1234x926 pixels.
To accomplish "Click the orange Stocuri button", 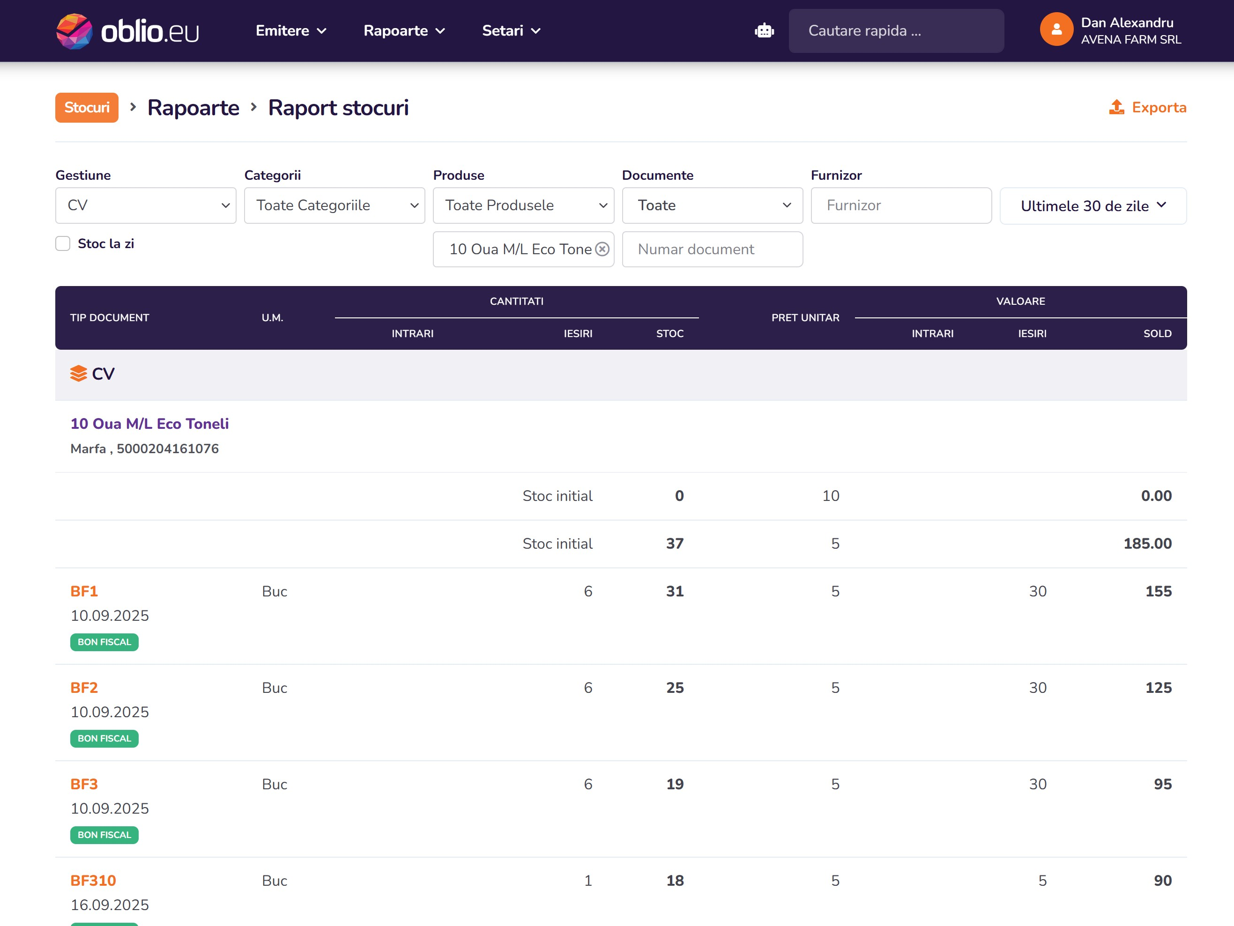I will coord(87,108).
